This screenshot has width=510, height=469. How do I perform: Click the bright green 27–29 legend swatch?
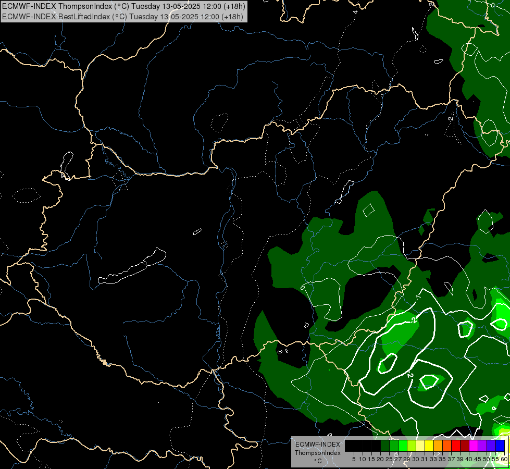click(x=403, y=446)
